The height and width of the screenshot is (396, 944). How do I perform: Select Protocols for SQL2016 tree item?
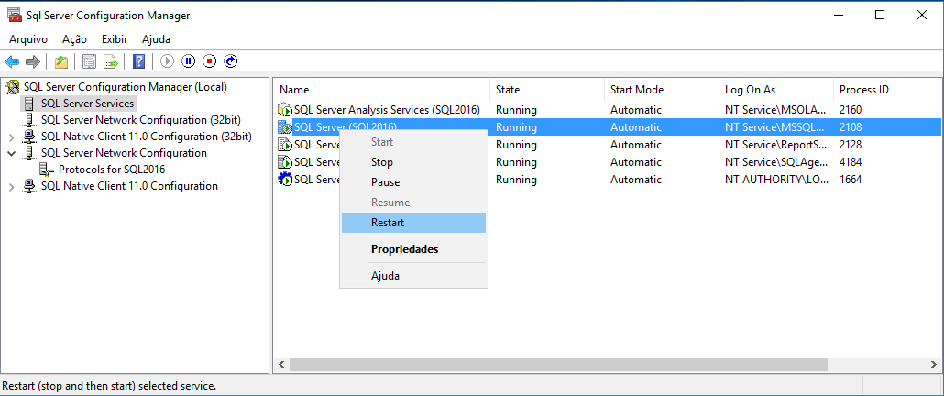click(112, 170)
